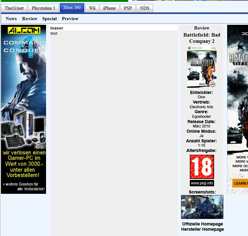Click the Learn More button in right ad

[241, 183]
